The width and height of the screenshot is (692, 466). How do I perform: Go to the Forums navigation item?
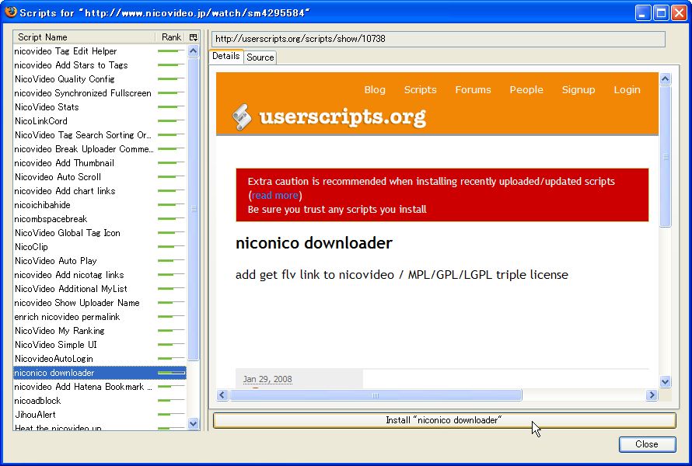click(x=473, y=89)
